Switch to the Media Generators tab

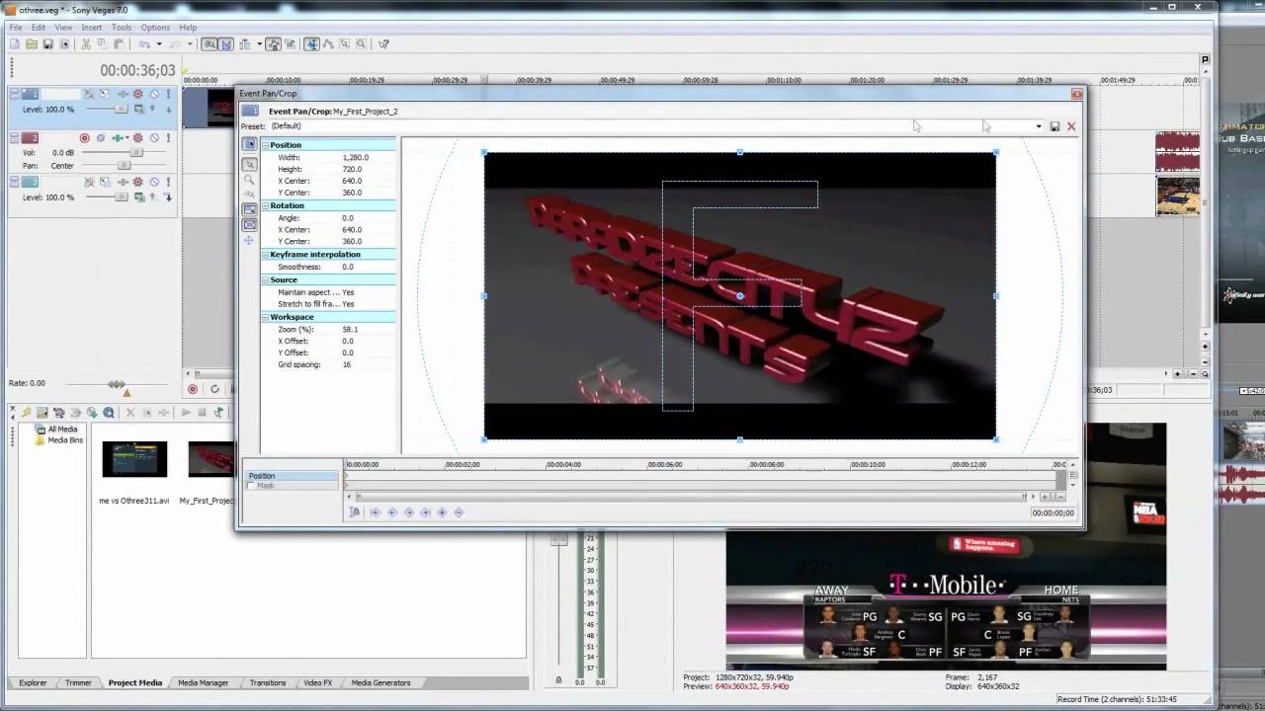(380, 682)
